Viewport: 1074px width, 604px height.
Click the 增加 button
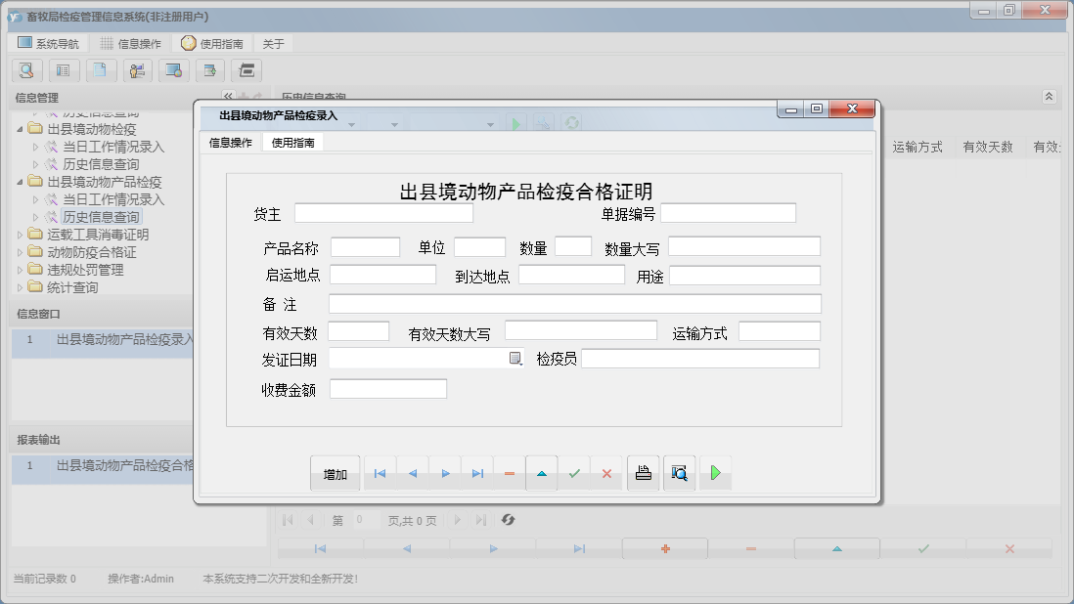pyautogui.click(x=335, y=473)
